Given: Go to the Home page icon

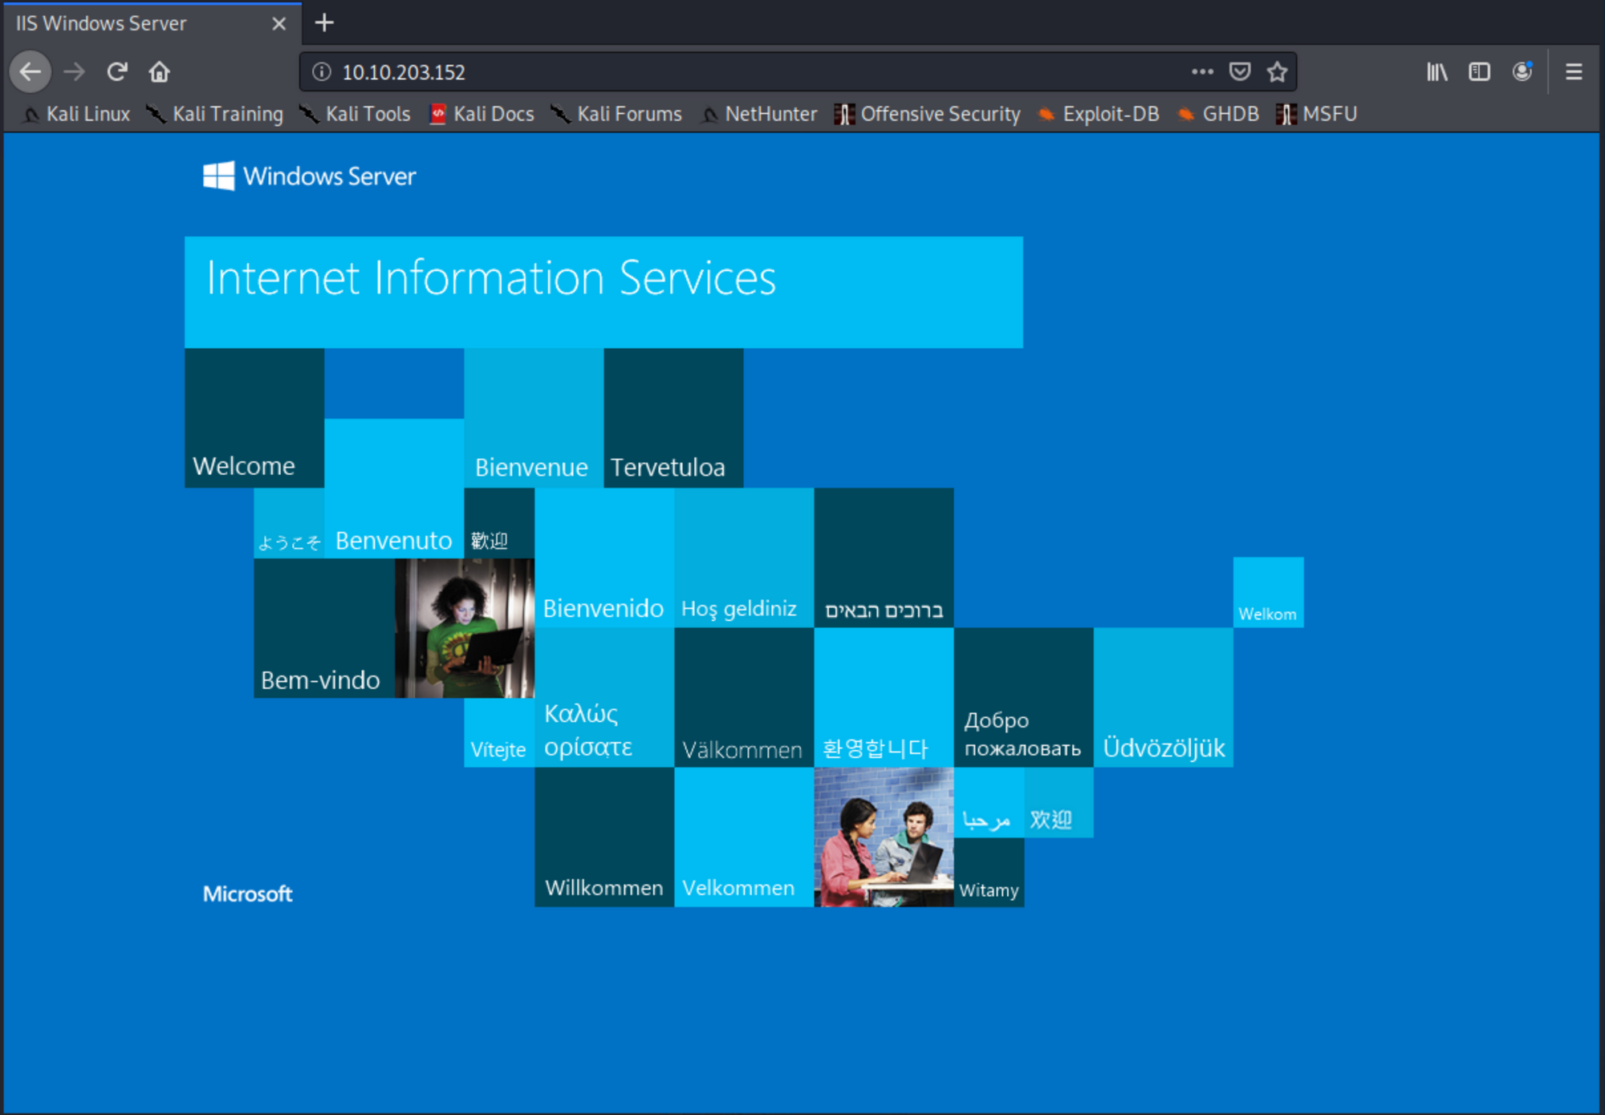Looking at the screenshot, I should 159,72.
